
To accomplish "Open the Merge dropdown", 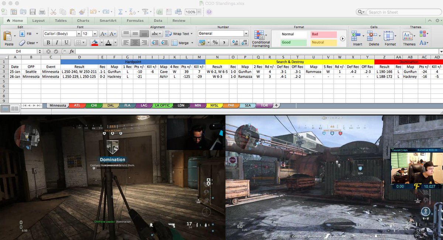I will point(192,43).
